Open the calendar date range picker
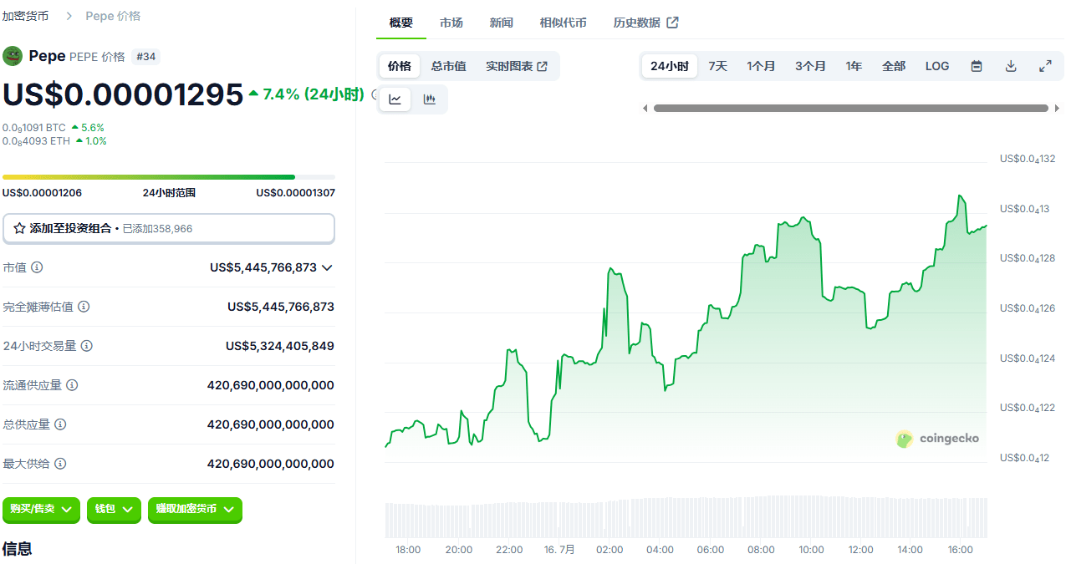 [x=977, y=66]
